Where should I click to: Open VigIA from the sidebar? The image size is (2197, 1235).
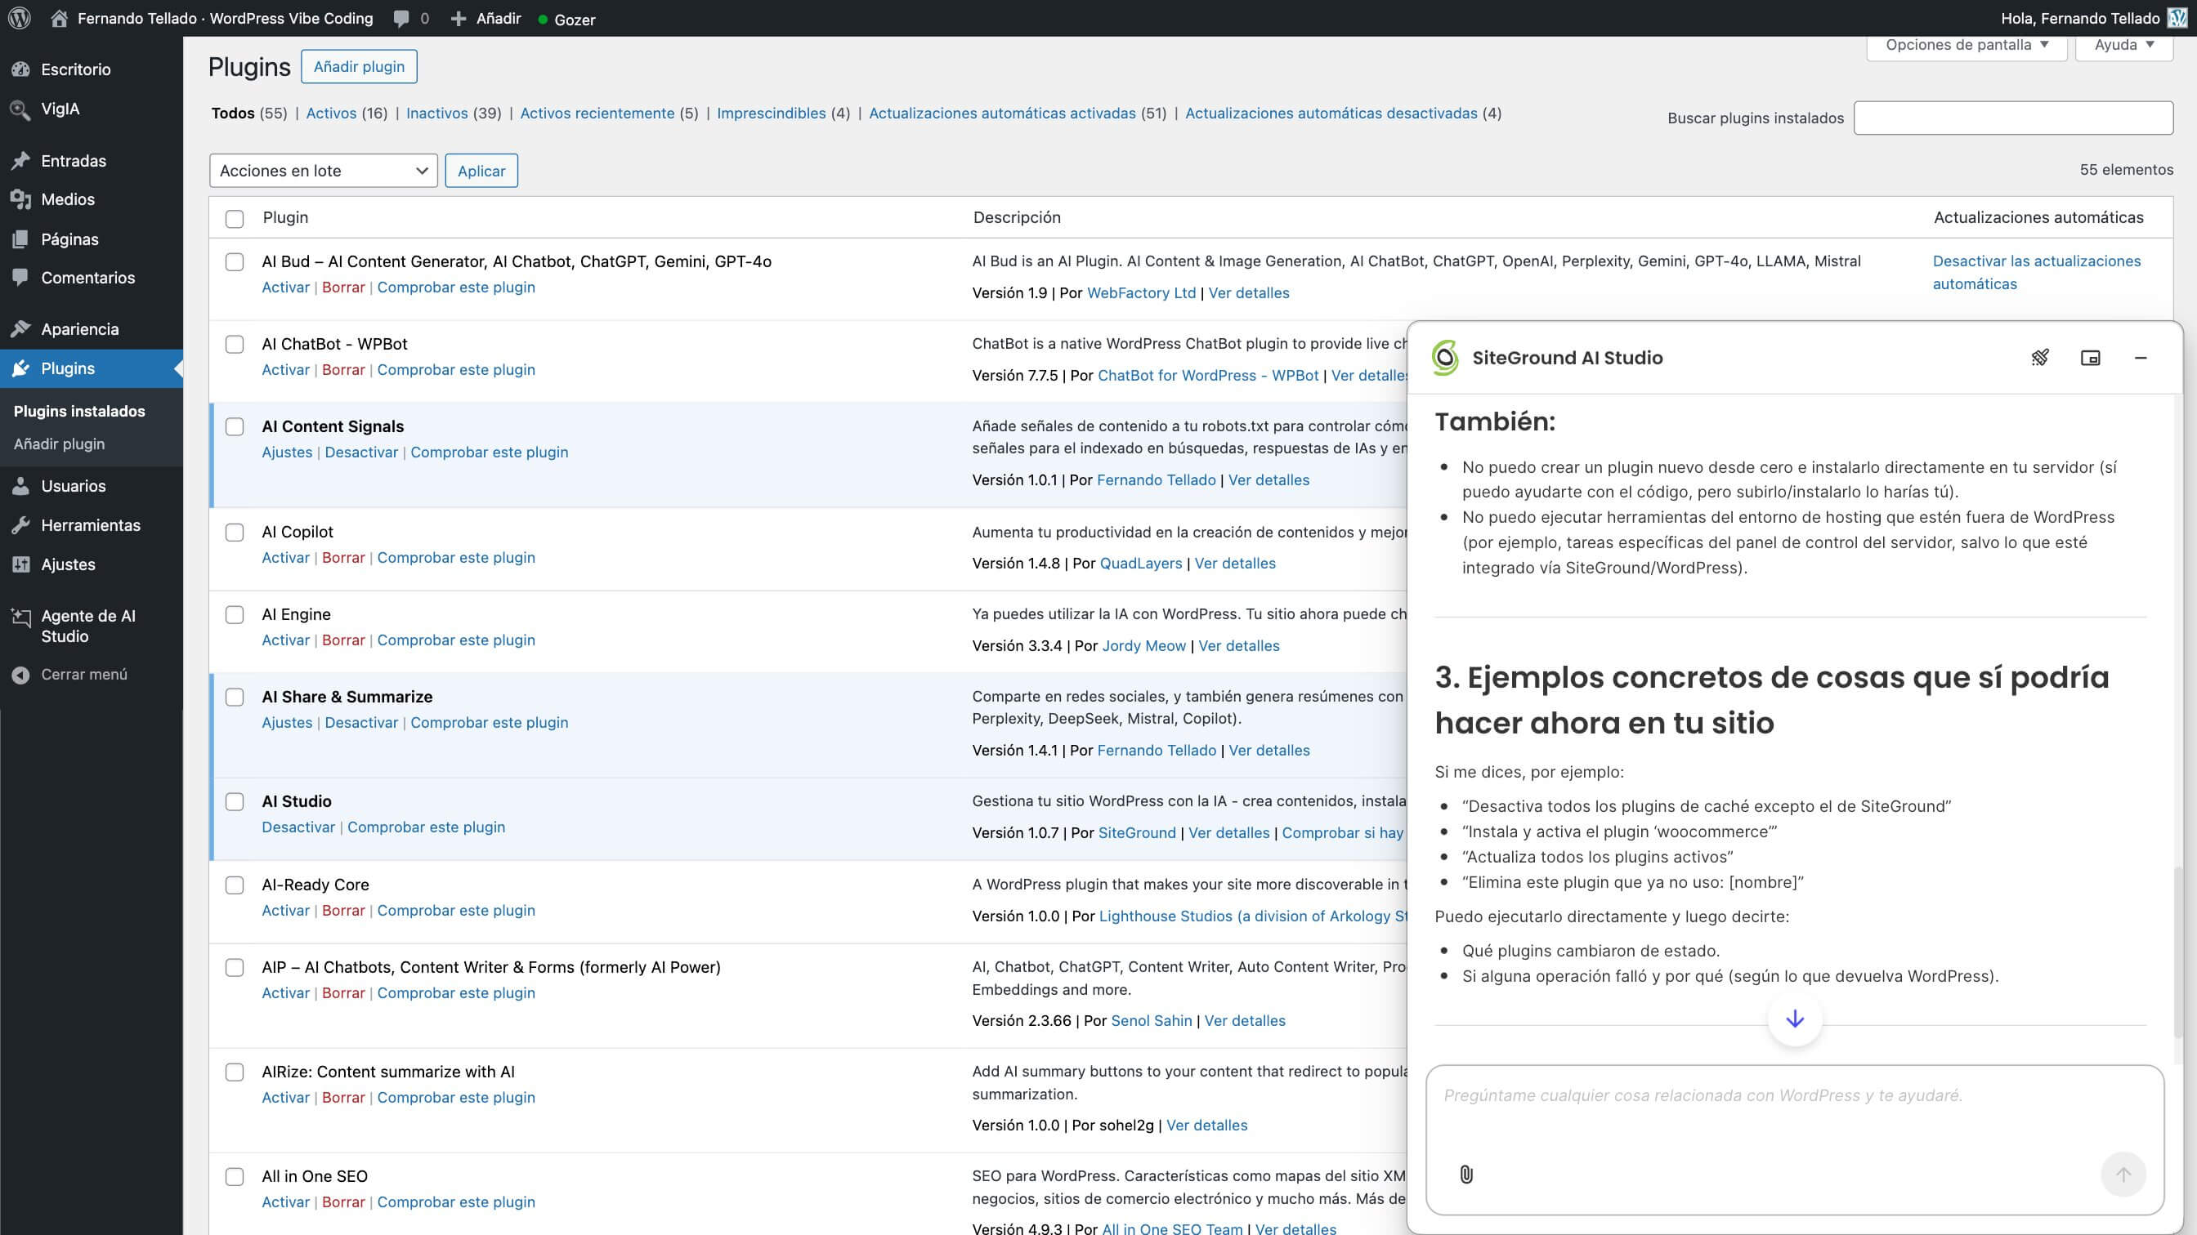point(60,109)
